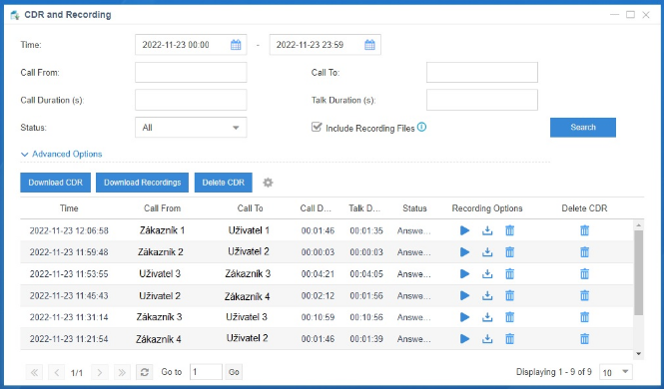Delete recording file of the 11:31:14 call

pos(510,317)
